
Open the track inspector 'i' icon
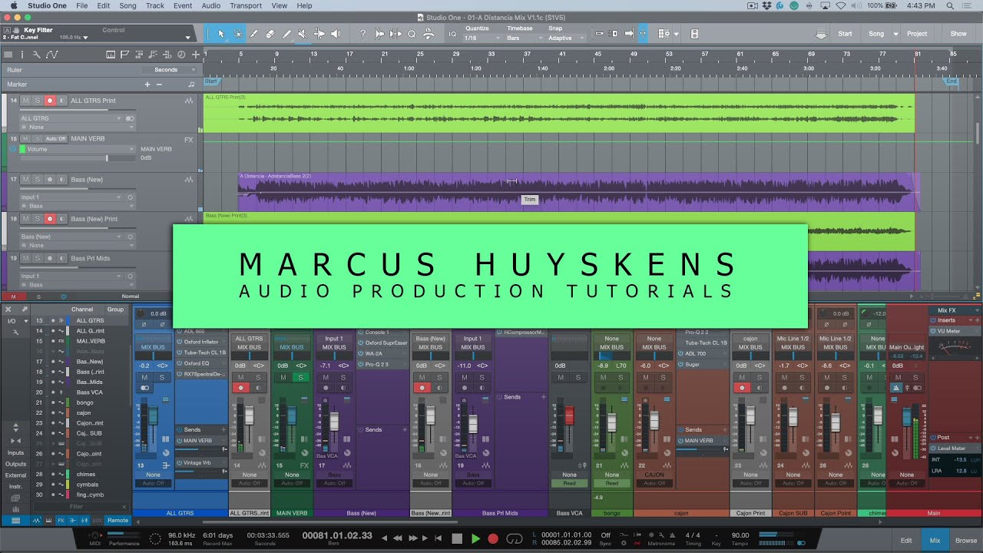(22, 55)
